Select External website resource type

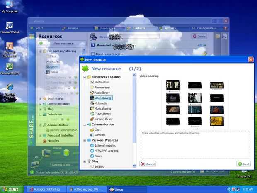(x=103, y=146)
